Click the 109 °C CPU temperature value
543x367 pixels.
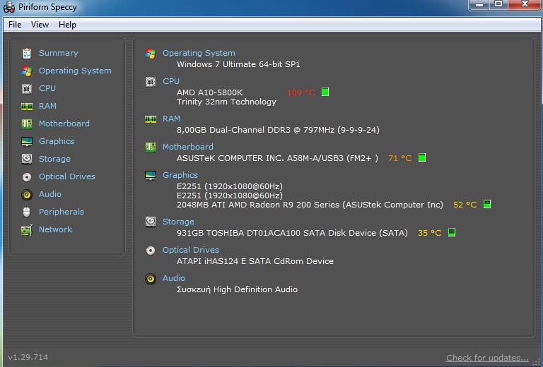click(301, 92)
